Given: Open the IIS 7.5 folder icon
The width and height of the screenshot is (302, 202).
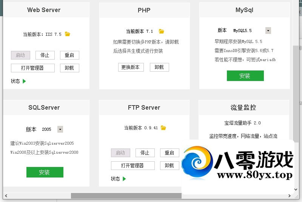Looking at the screenshot, I should coord(68,34).
